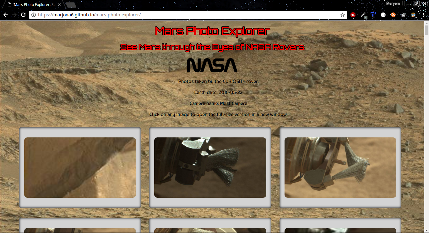Bookmark this page with the star icon
This screenshot has width=429, height=233.
tap(343, 15)
